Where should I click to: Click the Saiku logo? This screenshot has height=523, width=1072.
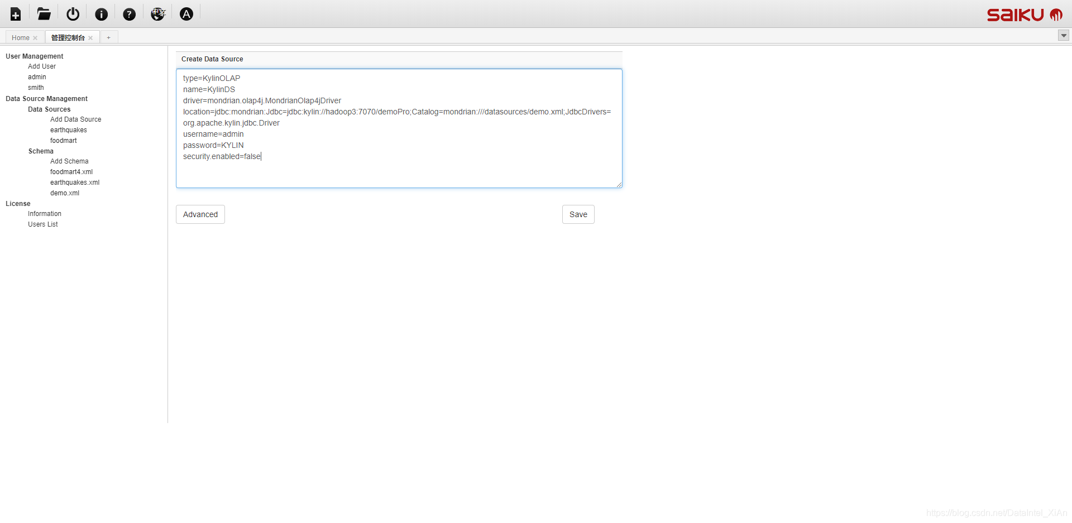coord(1025,15)
